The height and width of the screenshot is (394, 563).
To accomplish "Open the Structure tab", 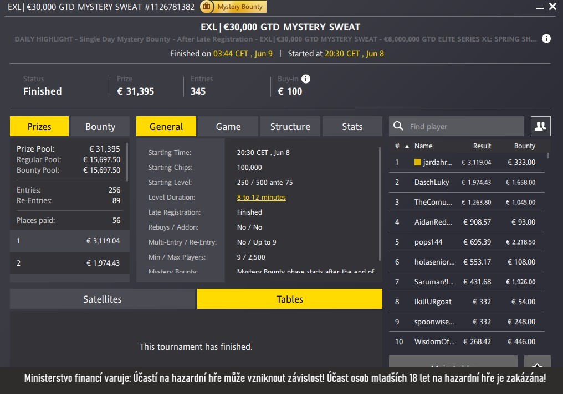I will click(x=290, y=127).
